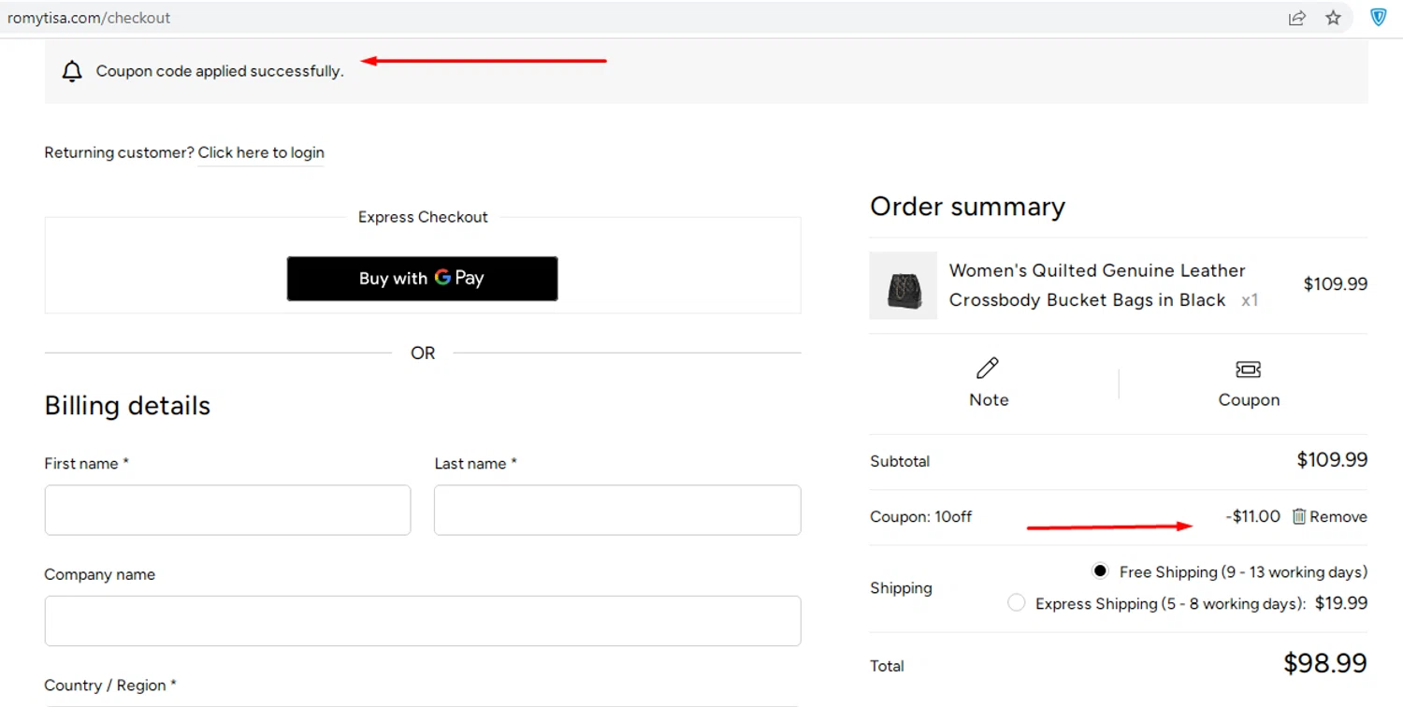The width and height of the screenshot is (1403, 707).
Task: Click the Google G logo in Pay button
Action: [442, 278]
